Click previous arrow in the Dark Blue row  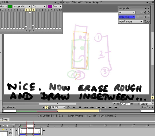(x=145, y=17)
